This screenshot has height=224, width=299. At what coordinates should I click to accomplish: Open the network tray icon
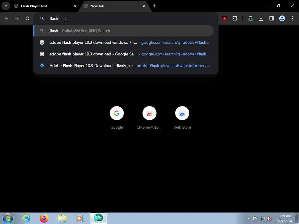click(x=263, y=218)
